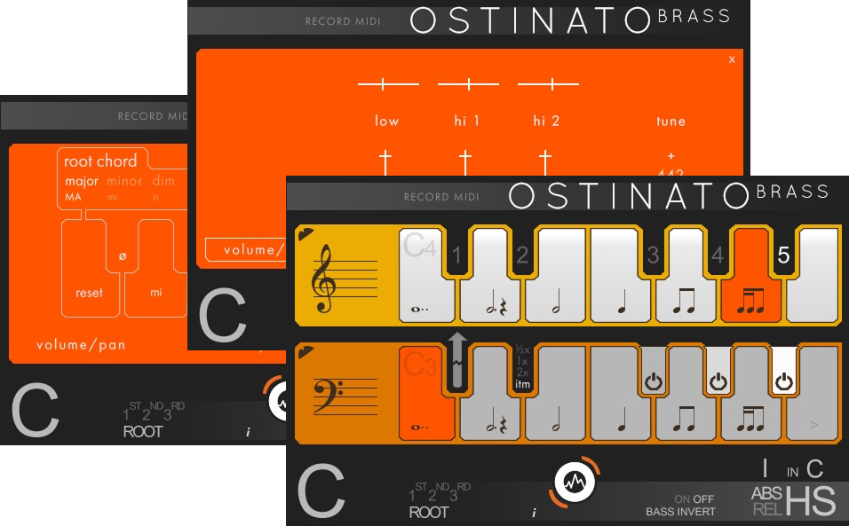Click the 'I IN C' key display
Viewport: 849px width, 526px height.
click(x=793, y=468)
